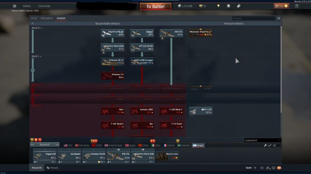Click the wrench repair icon
Image resolution: width=311 pixels, height=174 pixels.
click(x=265, y=145)
